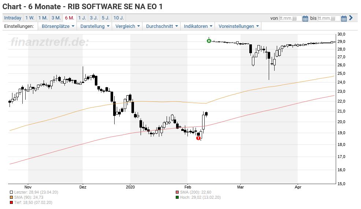Screen dimensions: 361x209
Task: Apply date range with arrow button
Action: click(351, 18)
